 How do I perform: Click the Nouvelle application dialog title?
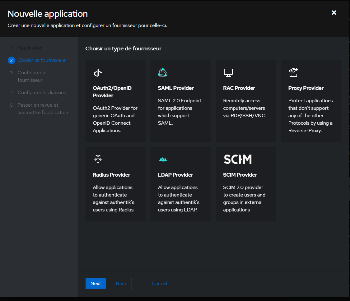pos(48,14)
